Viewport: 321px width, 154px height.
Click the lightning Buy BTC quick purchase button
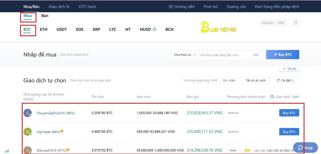coord(283,55)
